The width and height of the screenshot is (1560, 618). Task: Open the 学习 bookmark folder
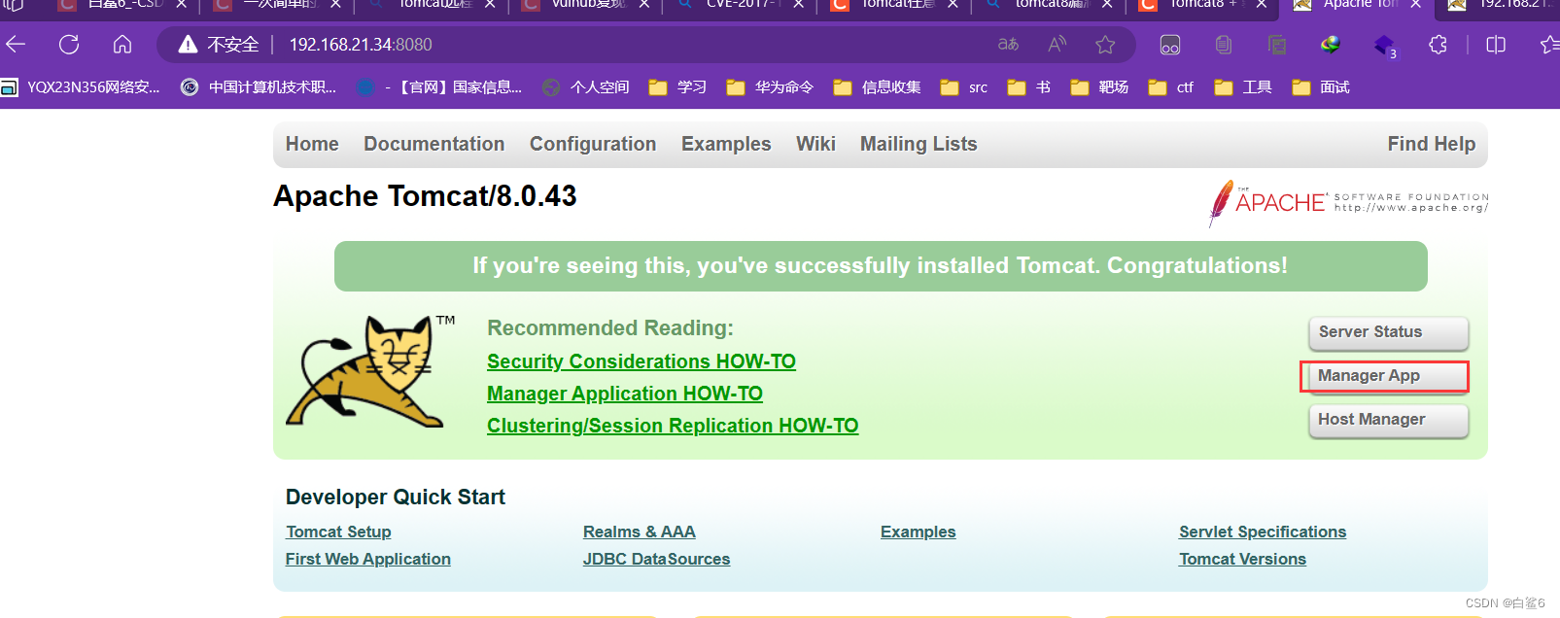677,87
